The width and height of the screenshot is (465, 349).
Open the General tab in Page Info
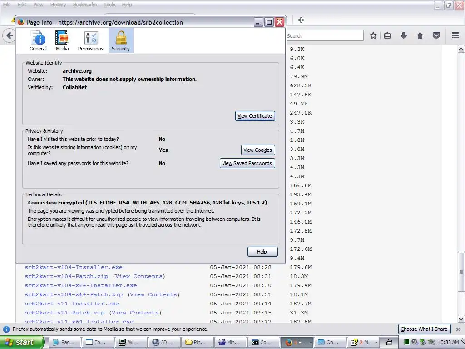tap(38, 41)
